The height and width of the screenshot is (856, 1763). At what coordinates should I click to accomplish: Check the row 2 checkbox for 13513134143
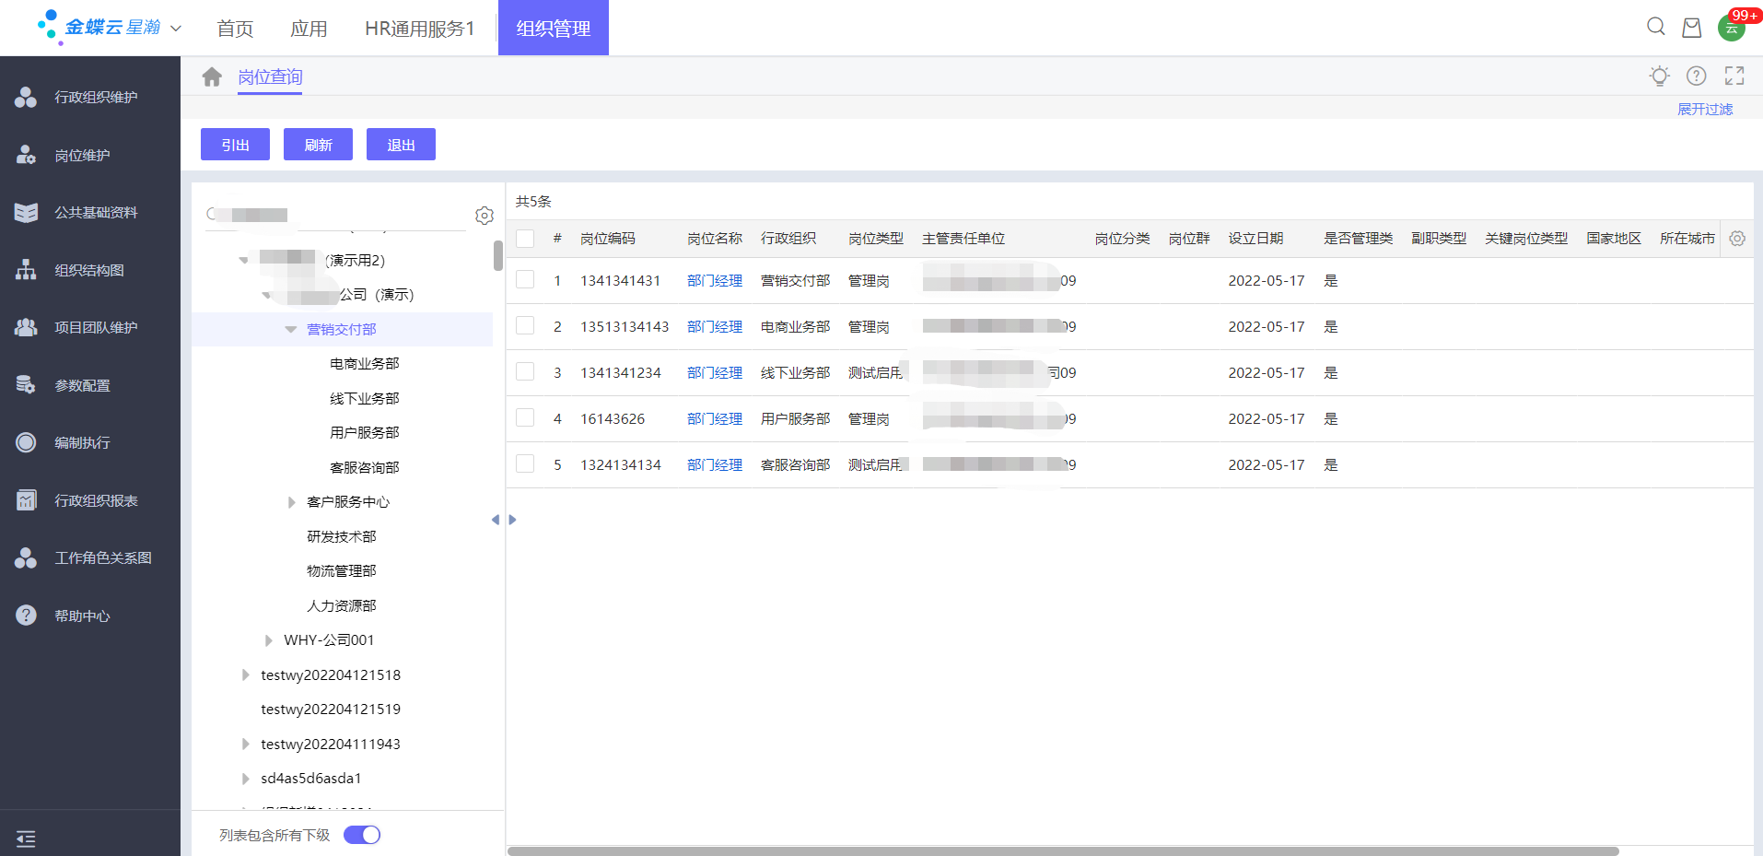[525, 325]
